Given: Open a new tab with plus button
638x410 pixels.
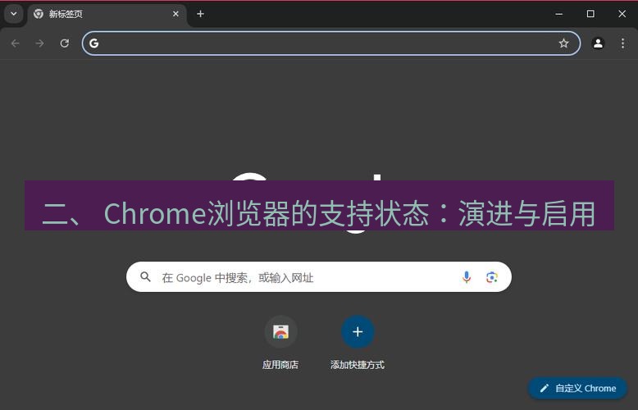Looking at the screenshot, I should [200, 14].
